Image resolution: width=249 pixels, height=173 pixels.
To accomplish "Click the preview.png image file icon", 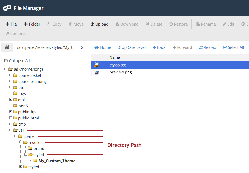I will click(97, 72).
